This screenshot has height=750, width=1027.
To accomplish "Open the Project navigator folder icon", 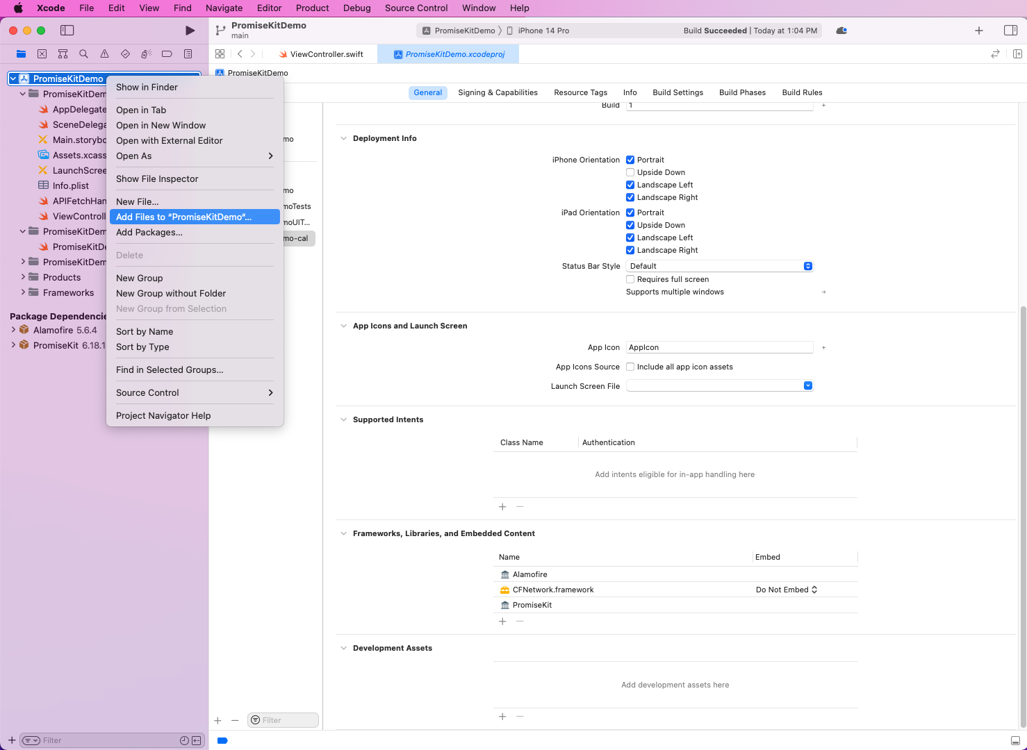I will [21, 54].
